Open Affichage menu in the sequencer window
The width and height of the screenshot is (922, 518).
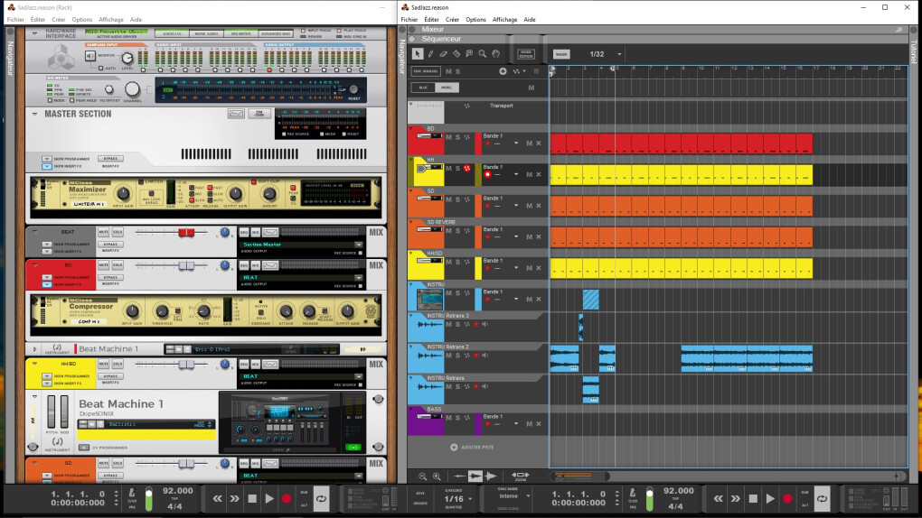click(504, 19)
